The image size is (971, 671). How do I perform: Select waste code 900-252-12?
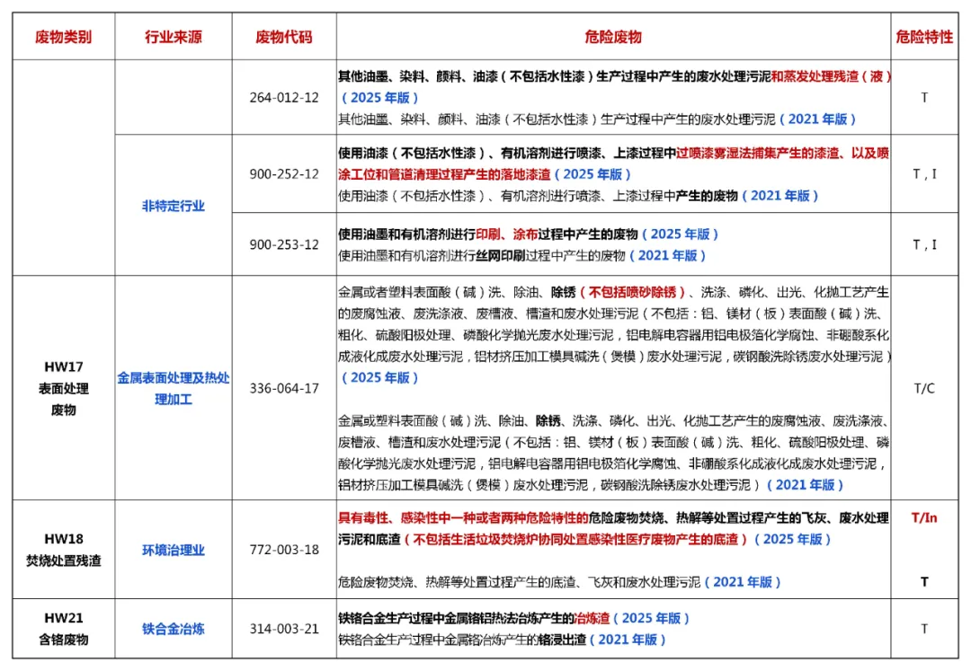tap(284, 173)
